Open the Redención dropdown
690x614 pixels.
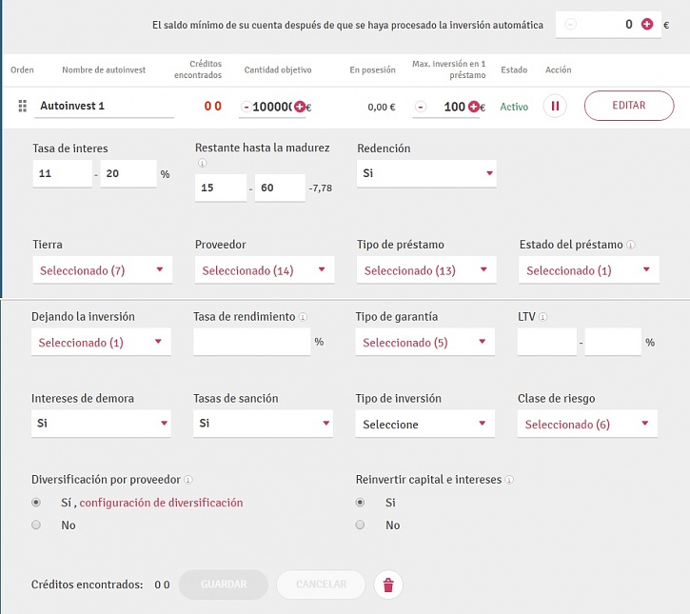pyautogui.click(x=426, y=173)
